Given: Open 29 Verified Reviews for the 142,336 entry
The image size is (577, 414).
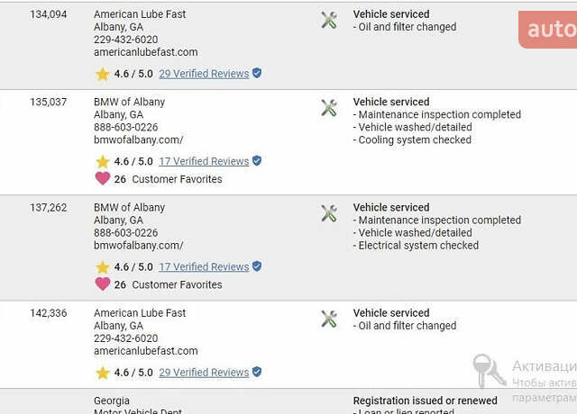Looking at the screenshot, I should [204, 373].
